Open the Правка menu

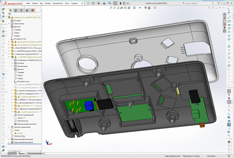click(35, 3)
